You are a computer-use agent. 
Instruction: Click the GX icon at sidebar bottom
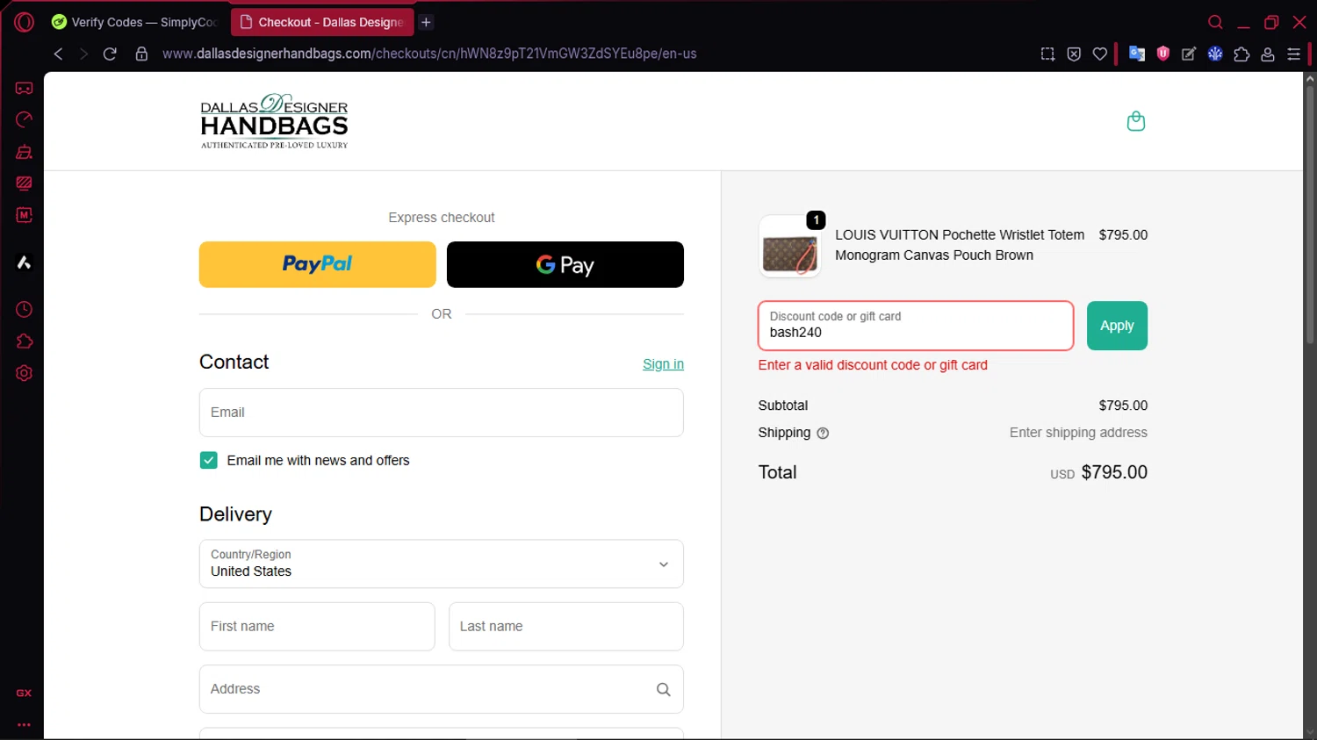pyautogui.click(x=24, y=693)
